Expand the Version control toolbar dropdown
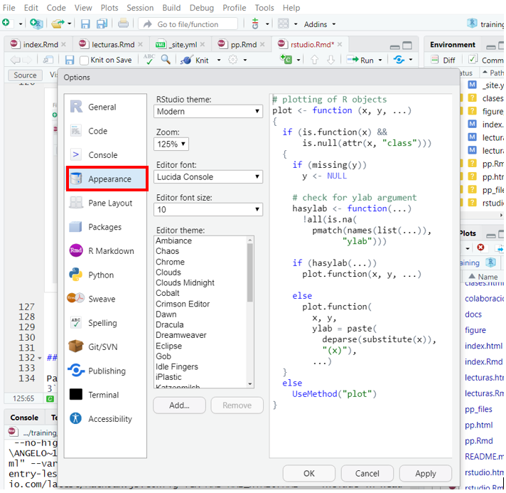This screenshot has width=506, height=493. tap(267, 24)
